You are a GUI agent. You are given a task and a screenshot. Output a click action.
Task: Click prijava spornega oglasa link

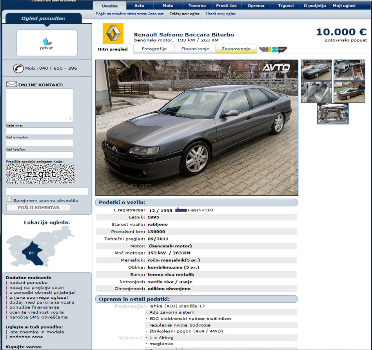coord(39,298)
